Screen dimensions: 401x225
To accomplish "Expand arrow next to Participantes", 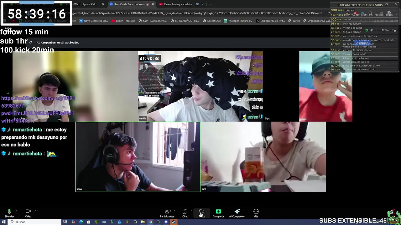I will click(x=174, y=211).
